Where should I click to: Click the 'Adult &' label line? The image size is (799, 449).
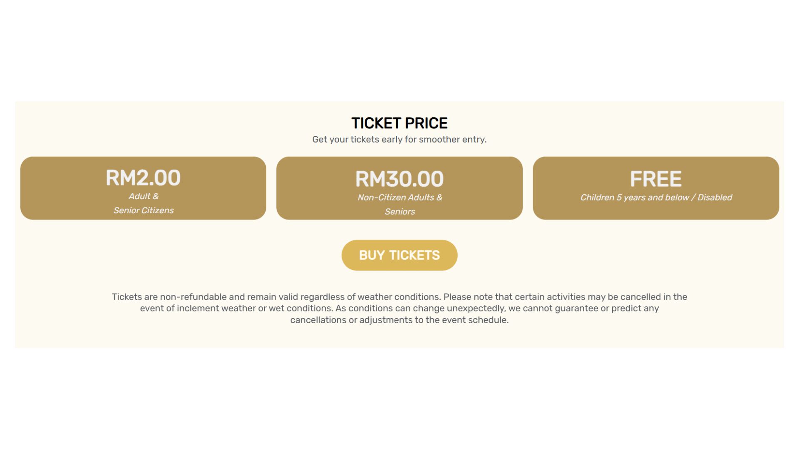143,196
